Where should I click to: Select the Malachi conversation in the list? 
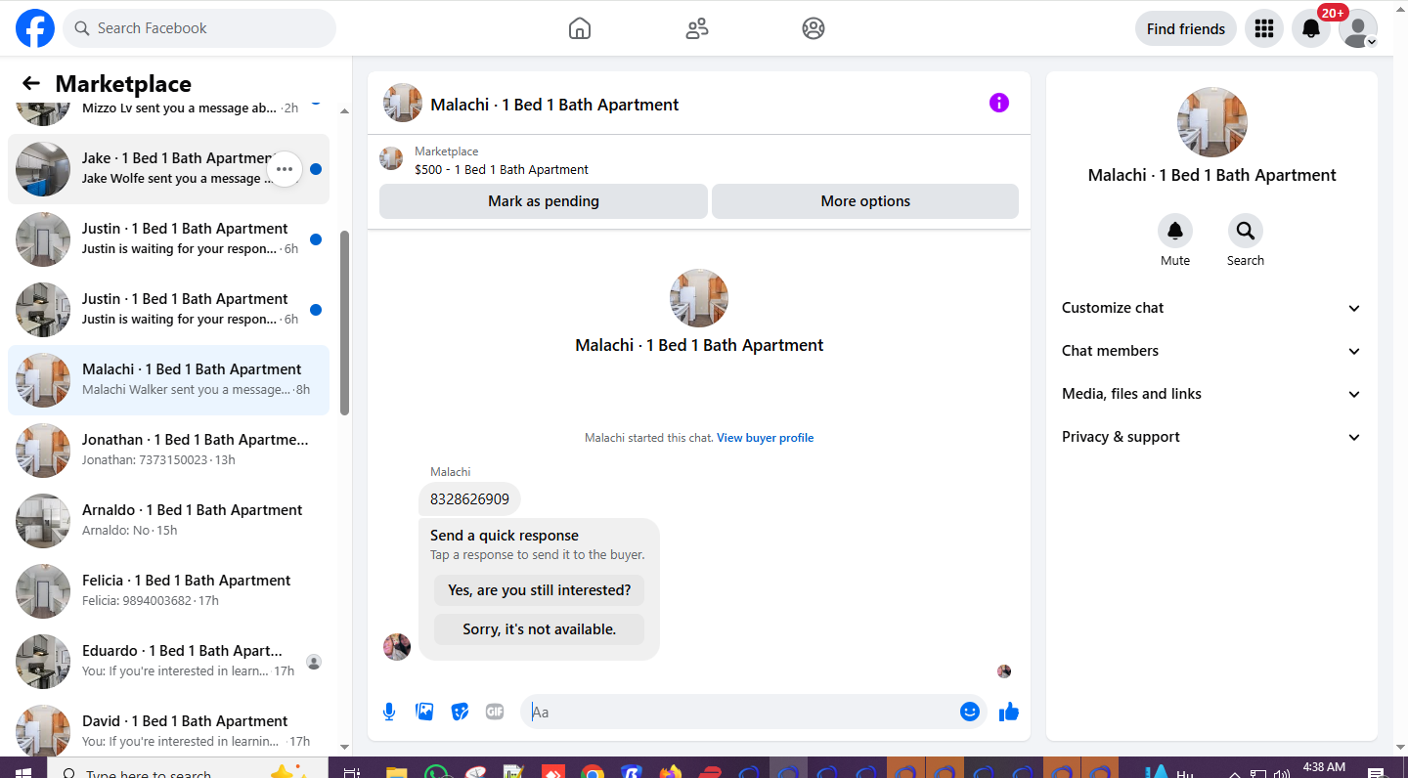point(168,380)
